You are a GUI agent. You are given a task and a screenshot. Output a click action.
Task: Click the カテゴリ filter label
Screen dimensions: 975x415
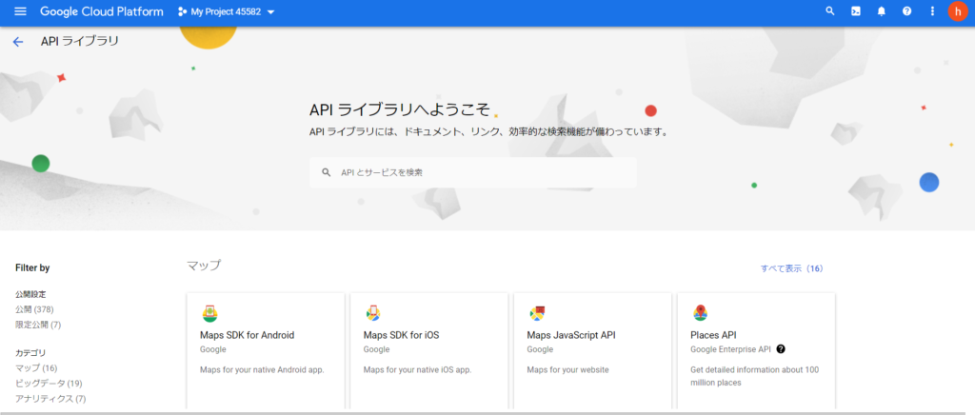coord(30,353)
